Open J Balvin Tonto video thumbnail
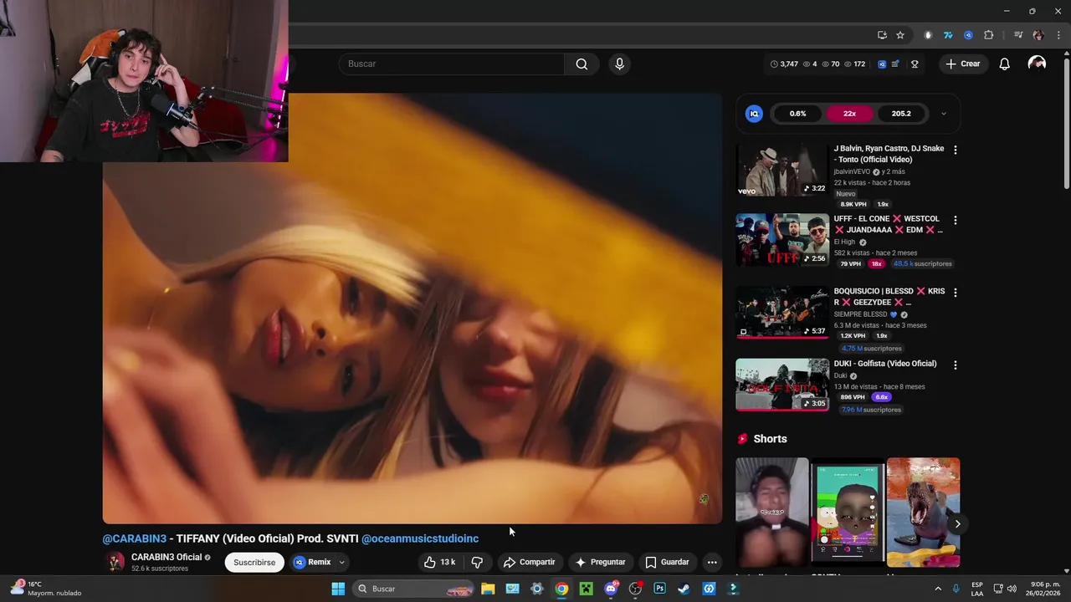Viewport: 1071px width, 602px height. [782, 170]
